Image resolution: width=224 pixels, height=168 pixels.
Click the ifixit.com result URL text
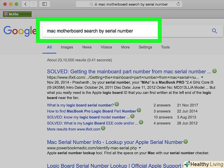coord(123,78)
